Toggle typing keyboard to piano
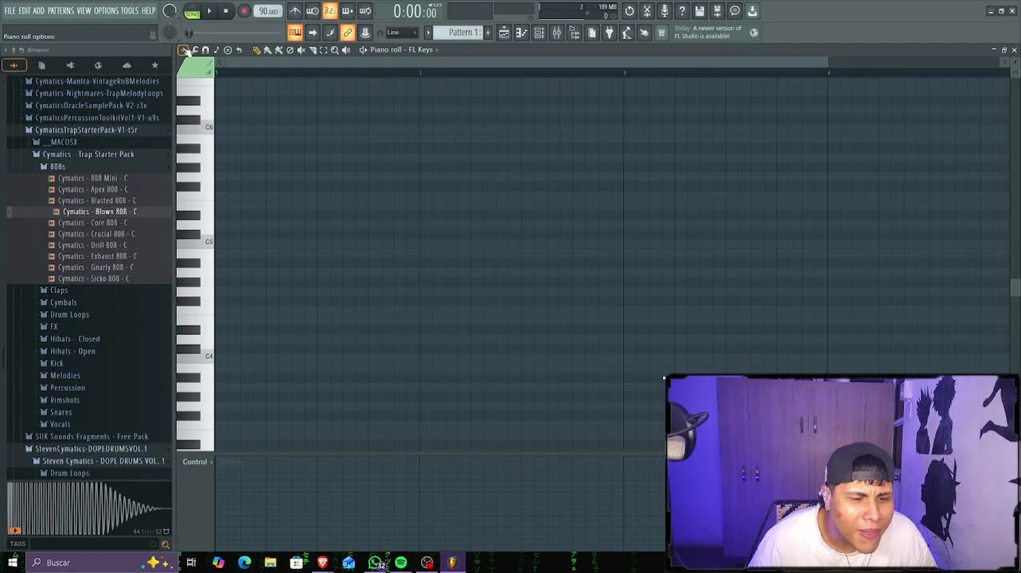1021x573 pixels. click(x=295, y=33)
